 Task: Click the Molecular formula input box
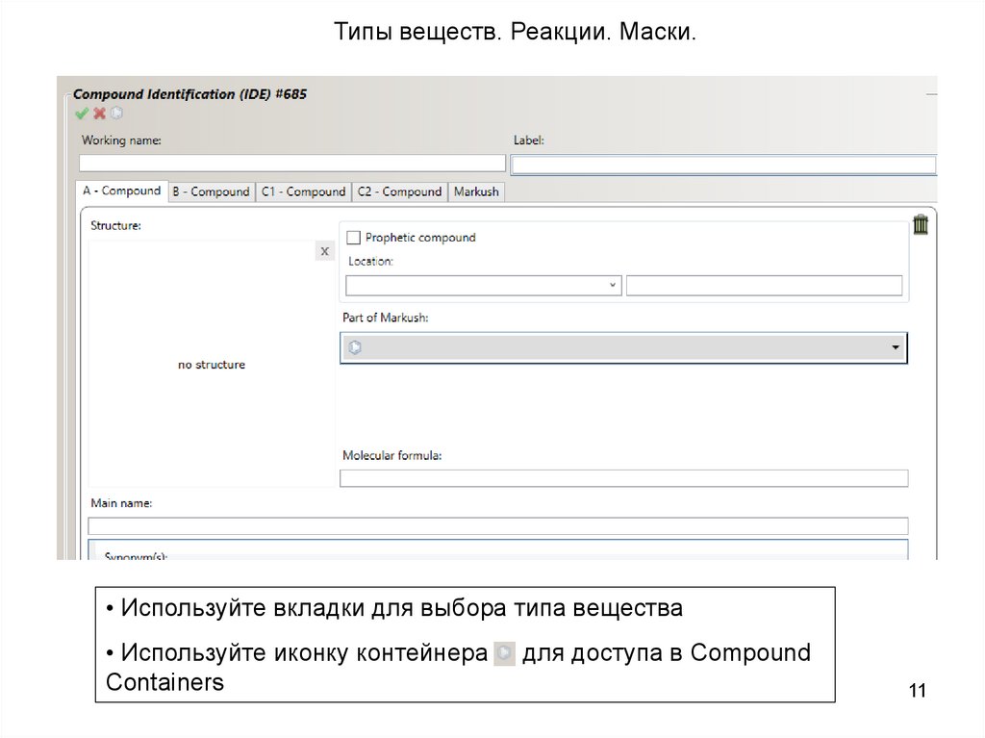point(623,478)
